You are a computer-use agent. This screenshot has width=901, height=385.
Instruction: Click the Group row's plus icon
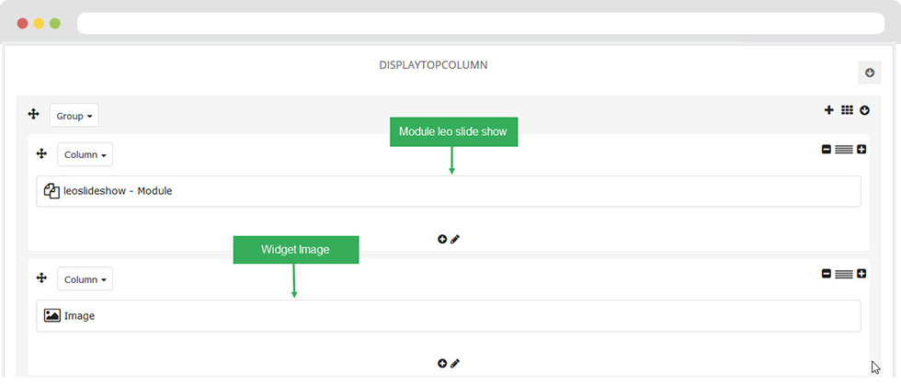point(829,110)
